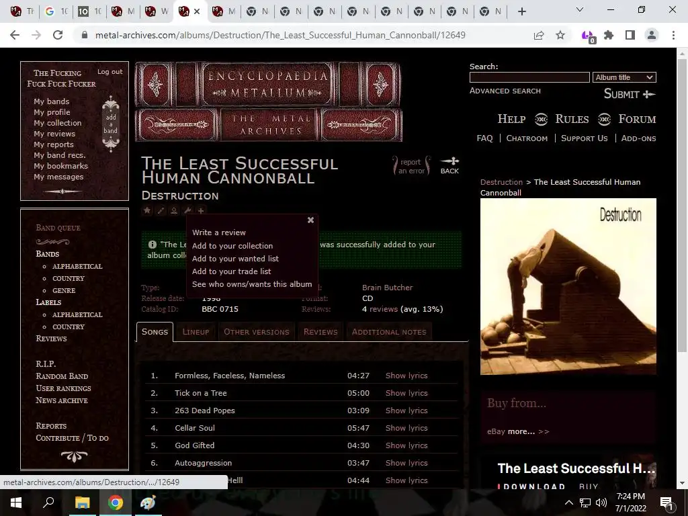
Task: Click the download-arrow icon under album title
Action: tap(174, 210)
